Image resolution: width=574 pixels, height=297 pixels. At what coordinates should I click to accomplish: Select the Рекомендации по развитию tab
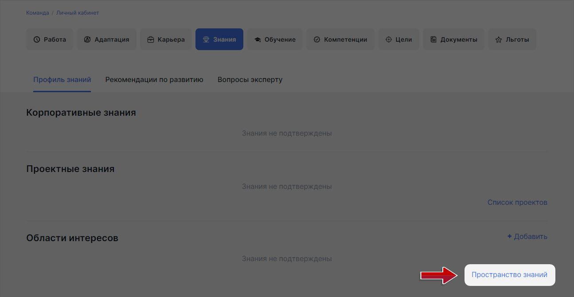point(154,79)
